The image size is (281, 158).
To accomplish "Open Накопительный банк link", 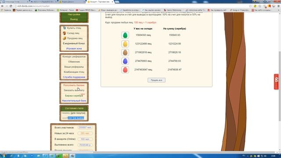I will [x=74, y=101].
